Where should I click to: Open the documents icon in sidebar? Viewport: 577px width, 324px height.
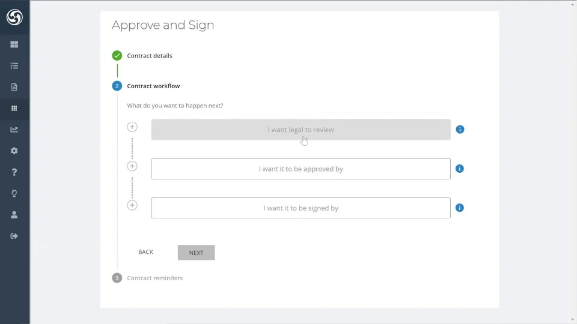[x=14, y=87]
